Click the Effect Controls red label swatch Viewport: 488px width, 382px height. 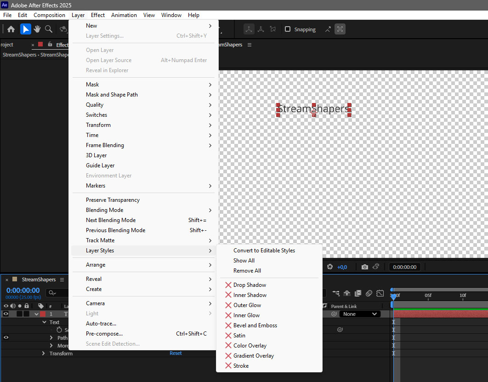(40, 44)
